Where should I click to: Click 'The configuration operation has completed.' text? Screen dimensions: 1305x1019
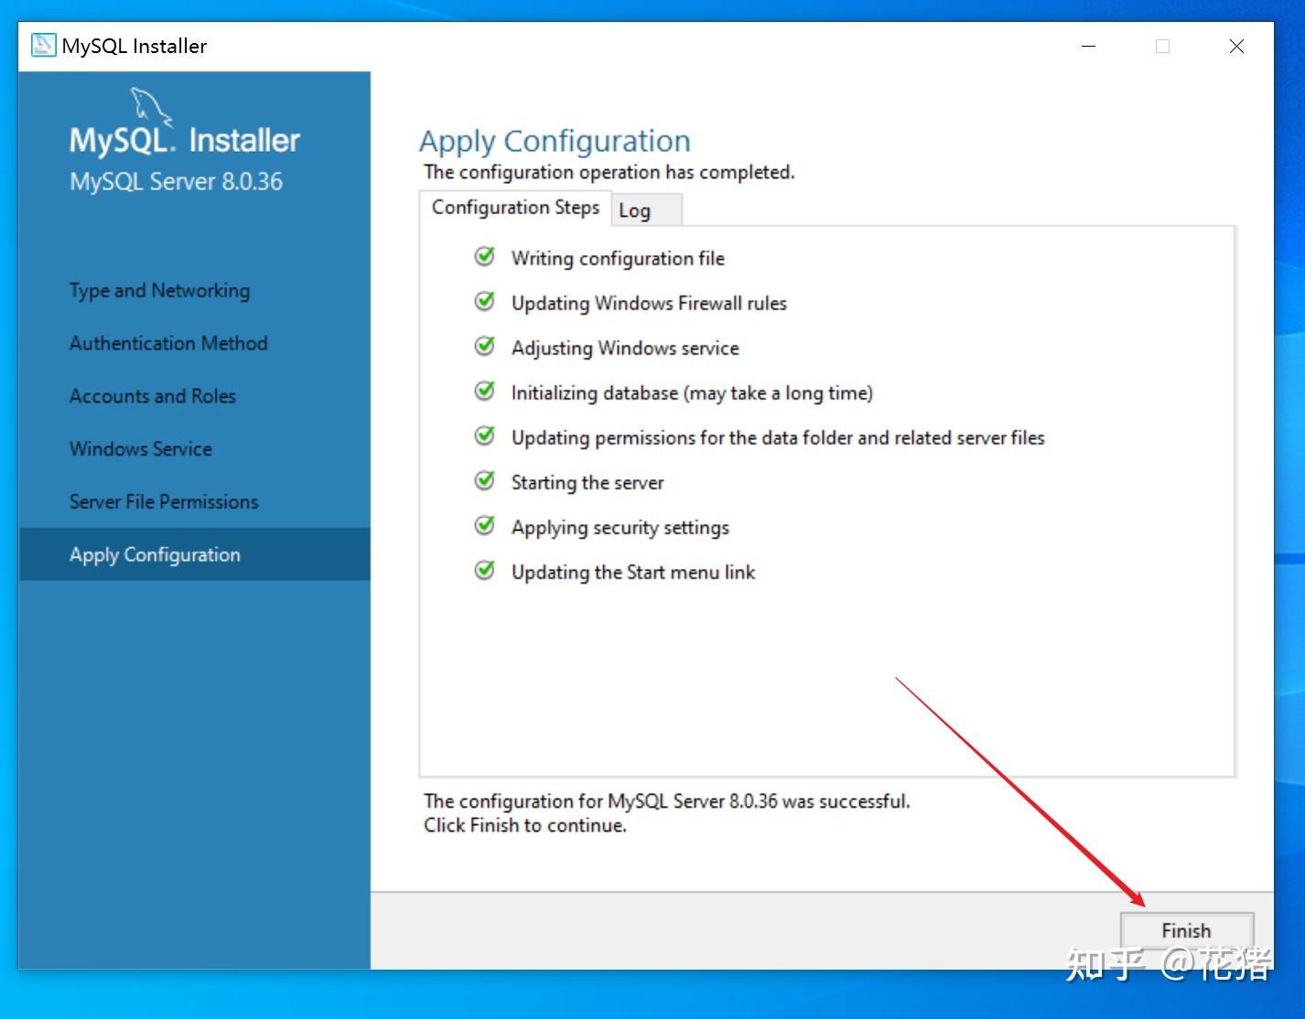coord(609,172)
